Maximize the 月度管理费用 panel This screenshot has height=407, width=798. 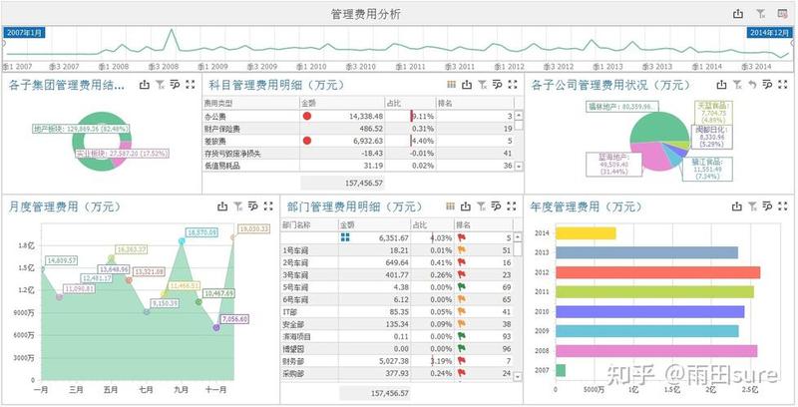tap(268, 206)
